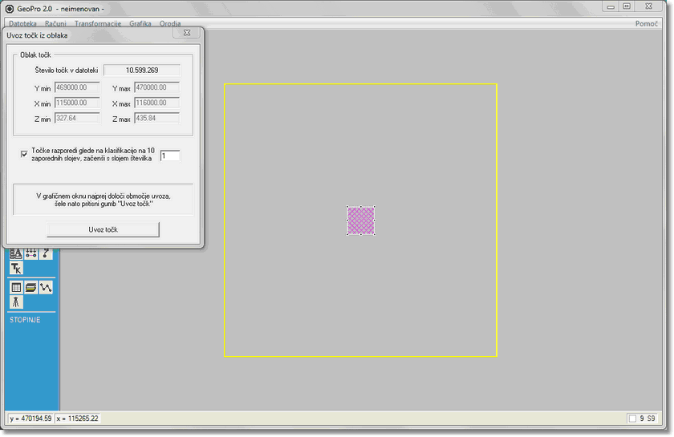Image resolution: width=674 pixels, height=437 pixels.
Task: Click the Z max value field
Action: coord(156,119)
